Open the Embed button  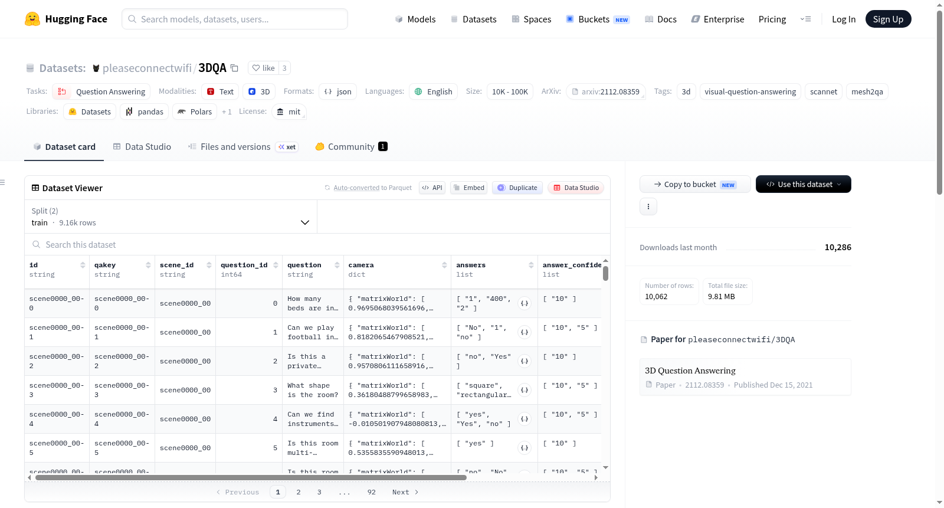pos(468,188)
